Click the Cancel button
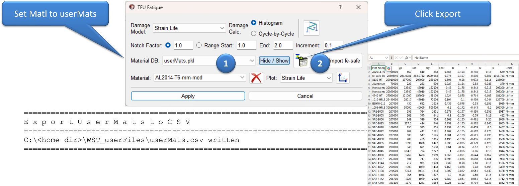This screenshot has width=519, height=186. [305, 96]
